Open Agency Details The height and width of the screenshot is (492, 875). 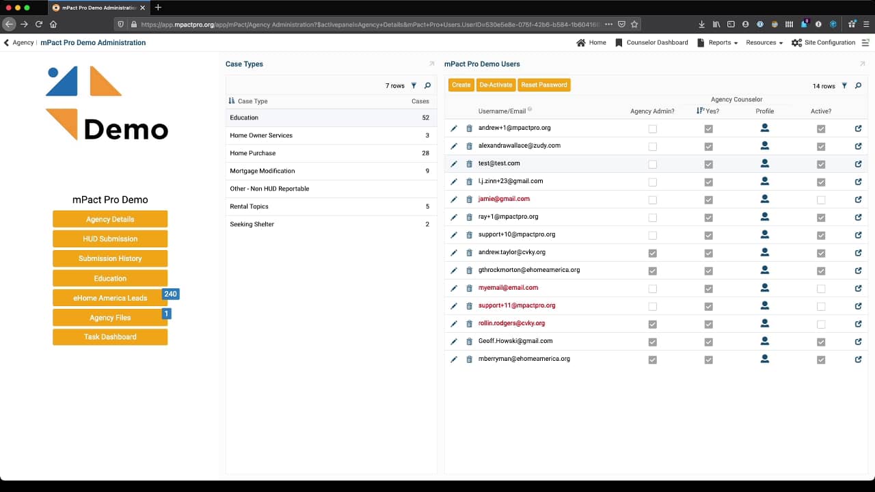click(110, 219)
